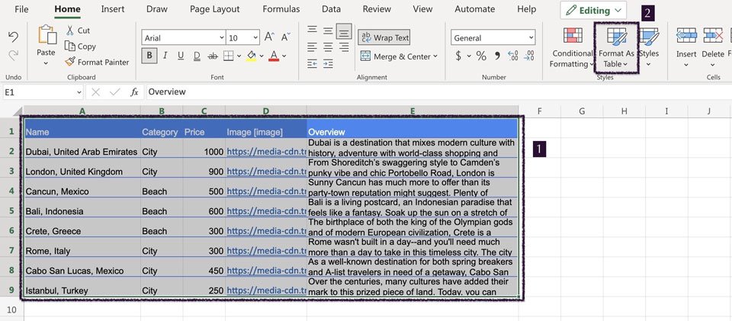
Task: Increase the indent
Action: (x=328, y=63)
